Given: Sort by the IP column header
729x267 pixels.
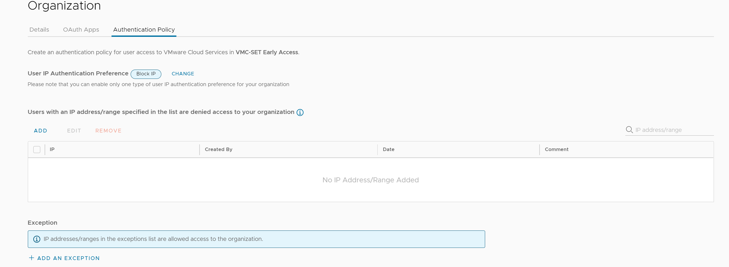Looking at the screenshot, I should click(52, 149).
